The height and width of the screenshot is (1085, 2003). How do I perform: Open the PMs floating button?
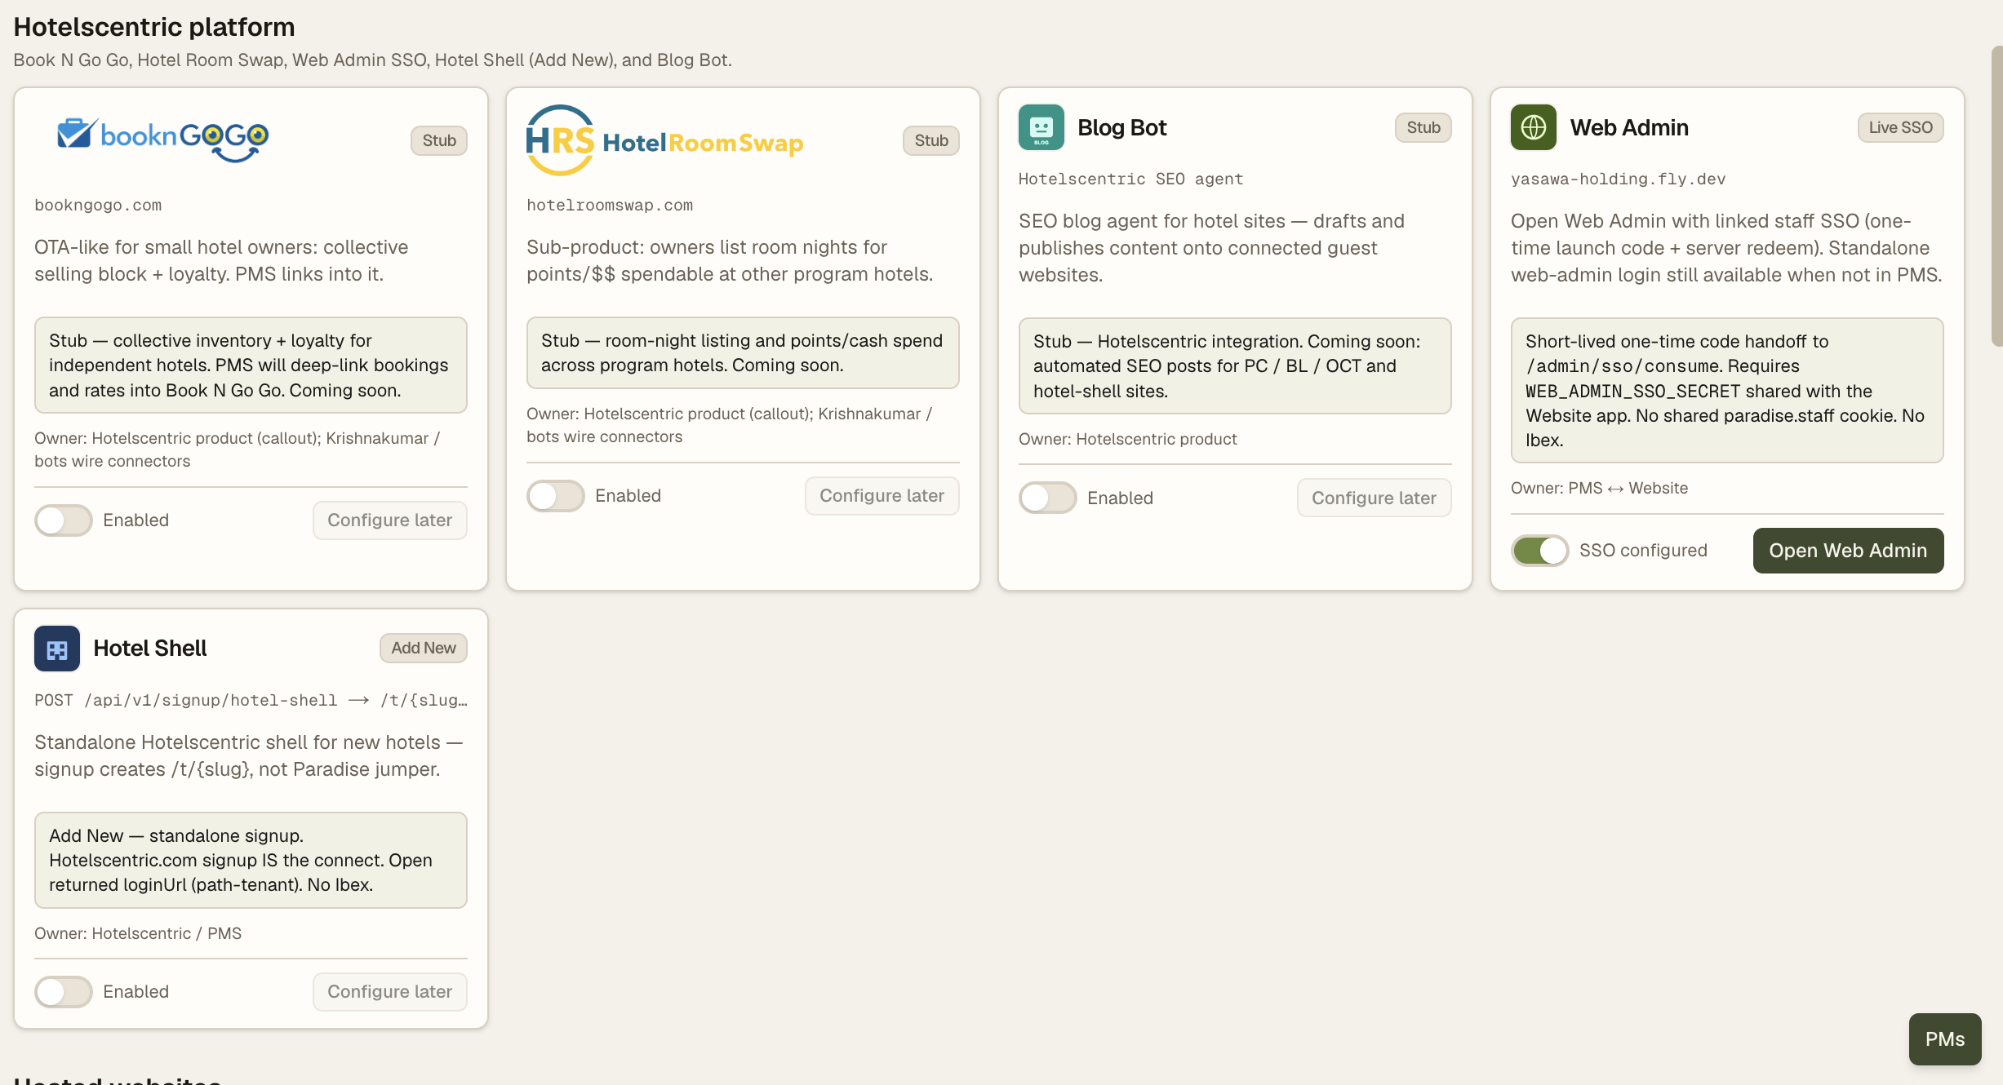[1945, 1039]
